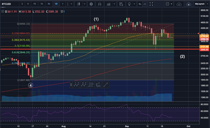210x128 pixels.
Task: Select the trend line drawing tool
Action: pos(106,85)
